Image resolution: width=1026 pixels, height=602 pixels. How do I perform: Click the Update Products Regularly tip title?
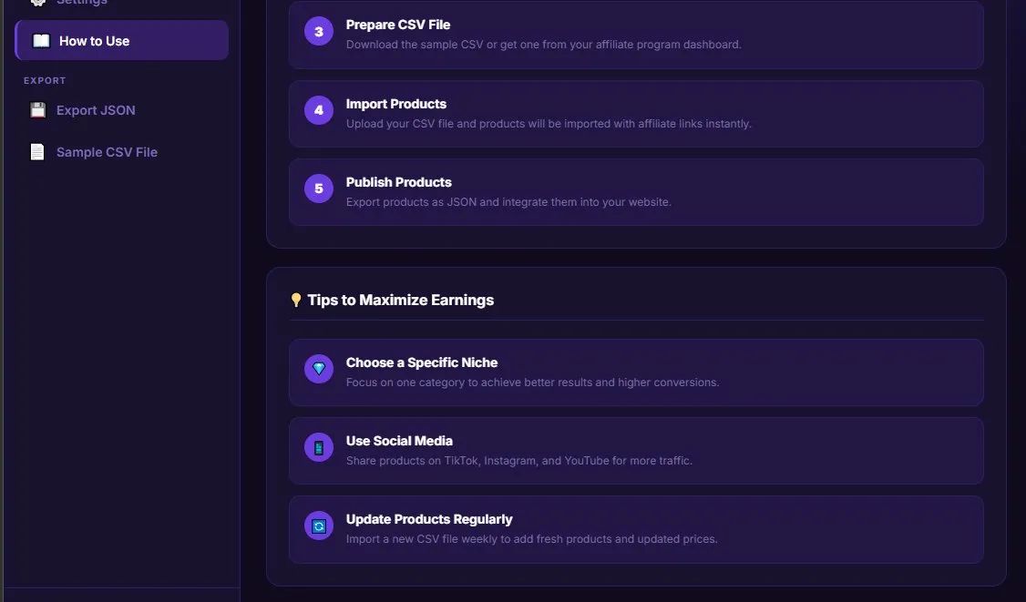[x=429, y=519]
